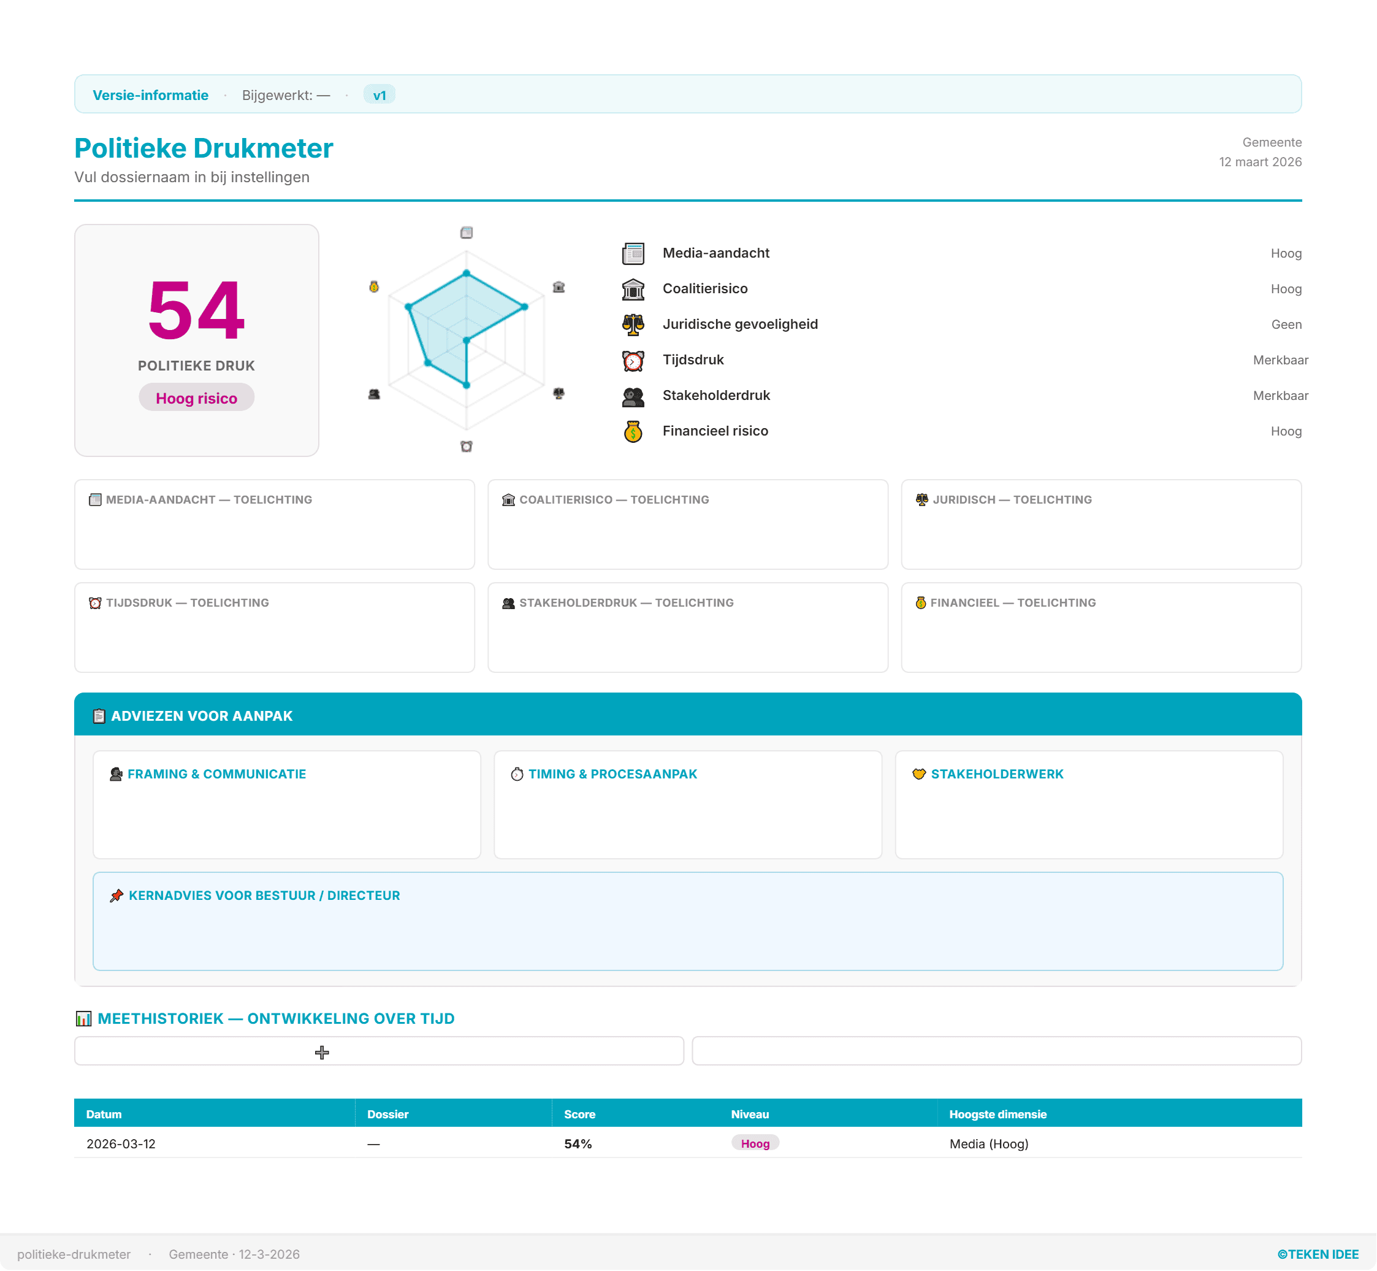Click the people icon beside Stakeholderdruk
The height and width of the screenshot is (1271, 1377).
click(633, 396)
